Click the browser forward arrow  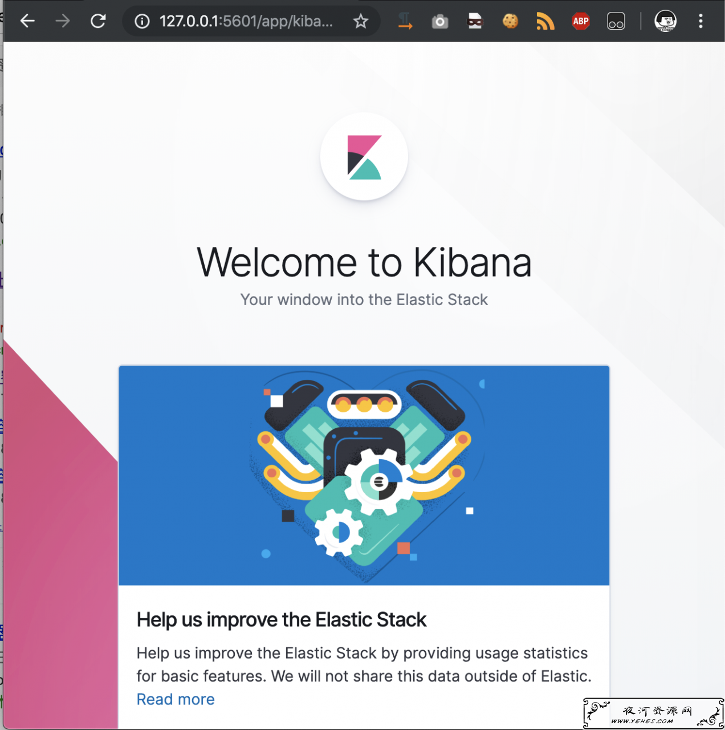click(x=63, y=22)
